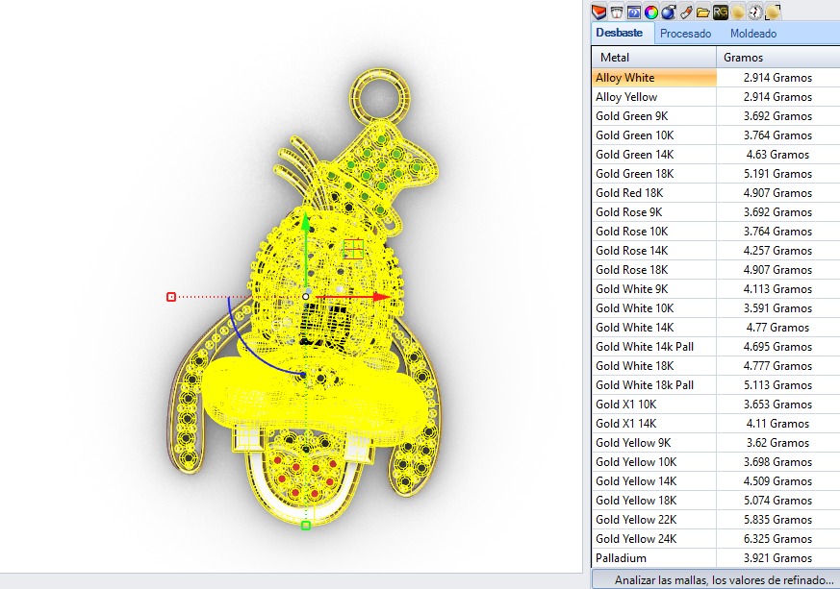Sort by the Gramos column header

click(x=777, y=58)
